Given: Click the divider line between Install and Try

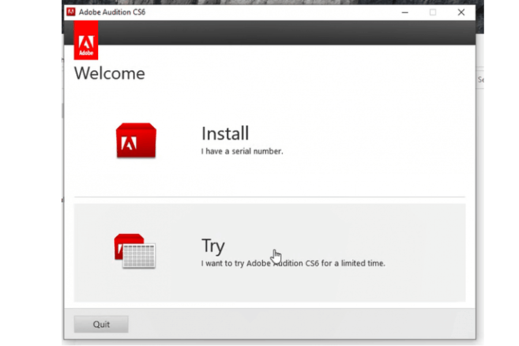Looking at the screenshot, I should click(x=269, y=197).
